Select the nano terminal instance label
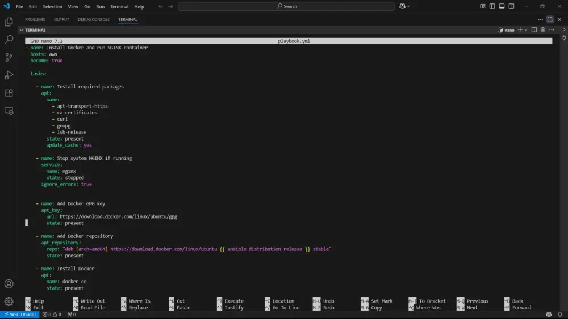 coord(506,30)
